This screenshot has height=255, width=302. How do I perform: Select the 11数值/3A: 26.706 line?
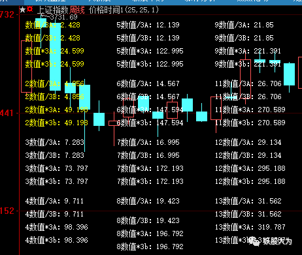point(248,83)
